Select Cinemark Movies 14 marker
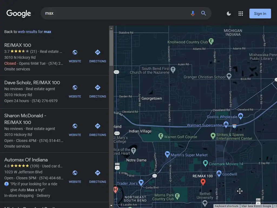The width and height of the screenshot is (277, 208). (205, 163)
